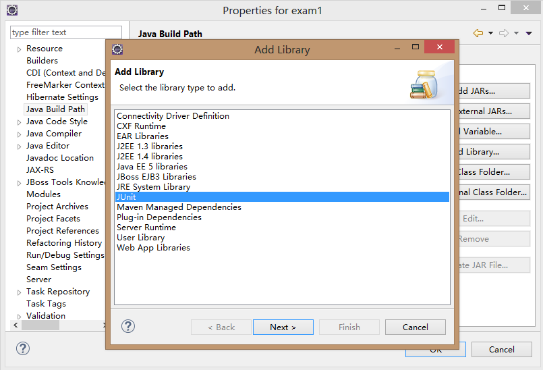The height and width of the screenshot is (370, 543).
Task: Expand the Task Repository node
Action: [19, 292]
